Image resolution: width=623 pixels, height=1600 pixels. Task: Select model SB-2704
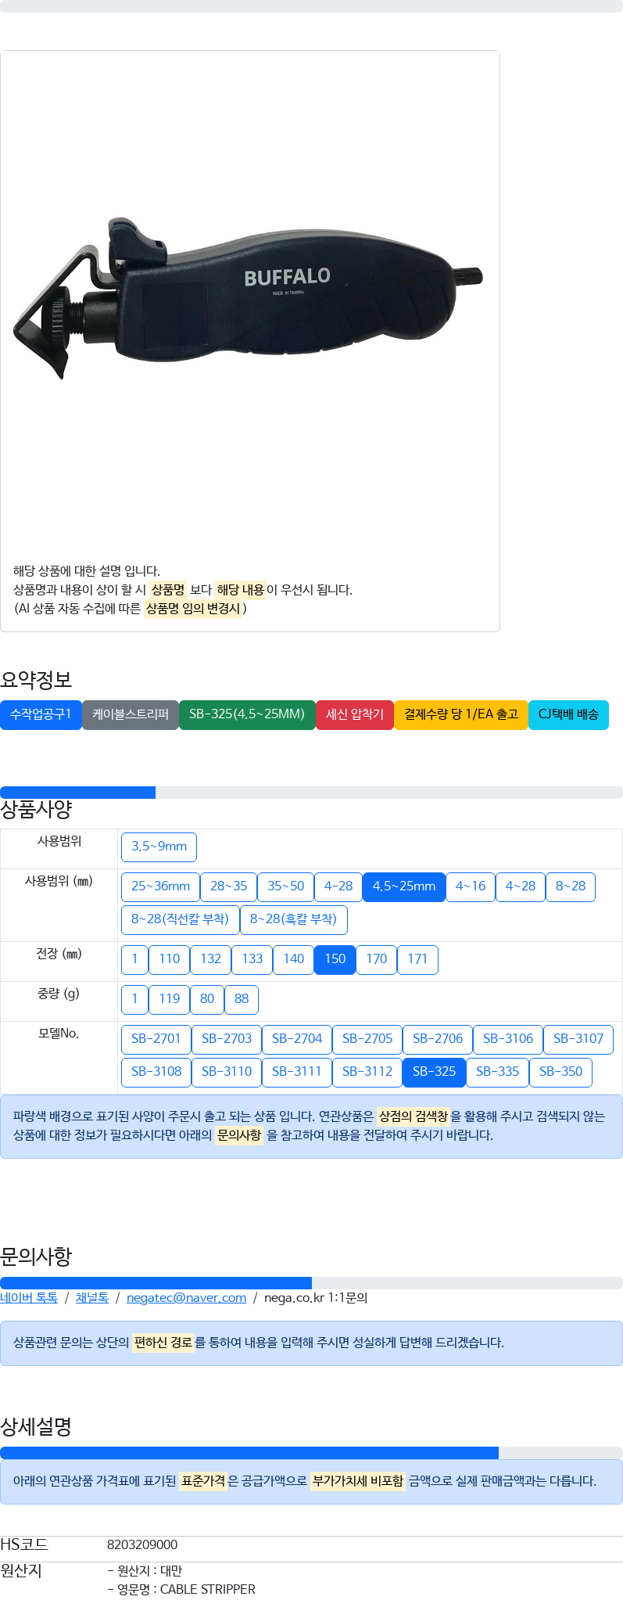coord(297,1039)
